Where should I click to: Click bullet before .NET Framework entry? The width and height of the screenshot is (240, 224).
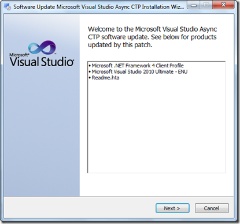coord(90,66)
